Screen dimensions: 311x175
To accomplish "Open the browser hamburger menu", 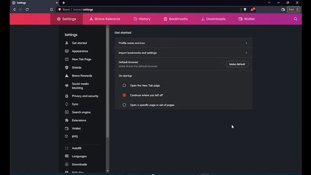I will (297, 10).
